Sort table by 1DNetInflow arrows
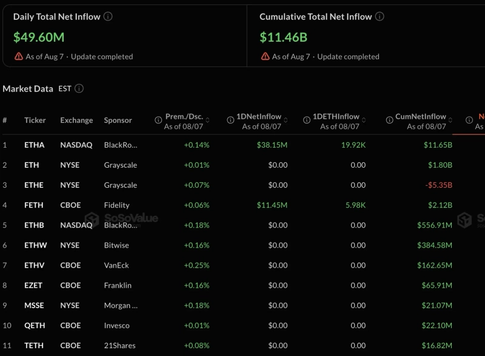The height and width of the screenshot is (356, 485). tap(286, 120)
